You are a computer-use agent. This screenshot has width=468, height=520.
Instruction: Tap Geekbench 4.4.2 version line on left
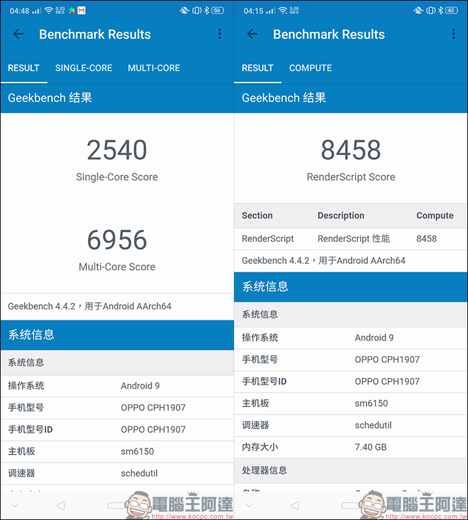(90, 306)
